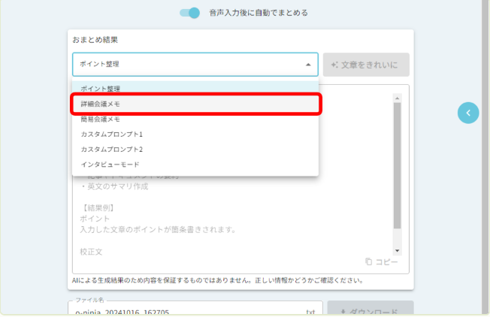Viewport: 490px width, 317px height.
Task: Click inside the おまとめ結果 text area
Action: coord(225,218)
